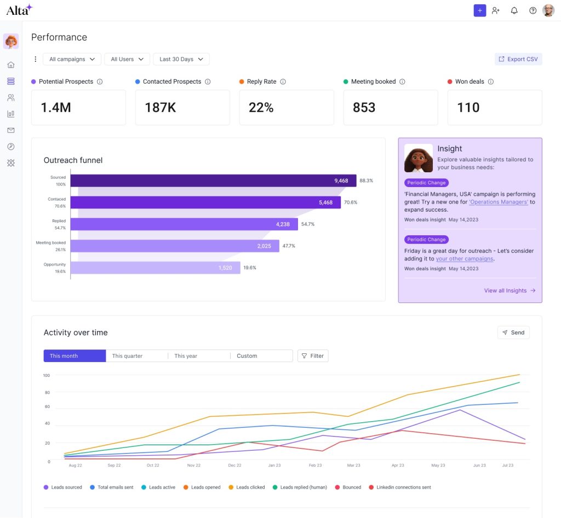Open the Last 30 Days dropdown
Viewport: 561px width, 518px height.
click(181, 59)
